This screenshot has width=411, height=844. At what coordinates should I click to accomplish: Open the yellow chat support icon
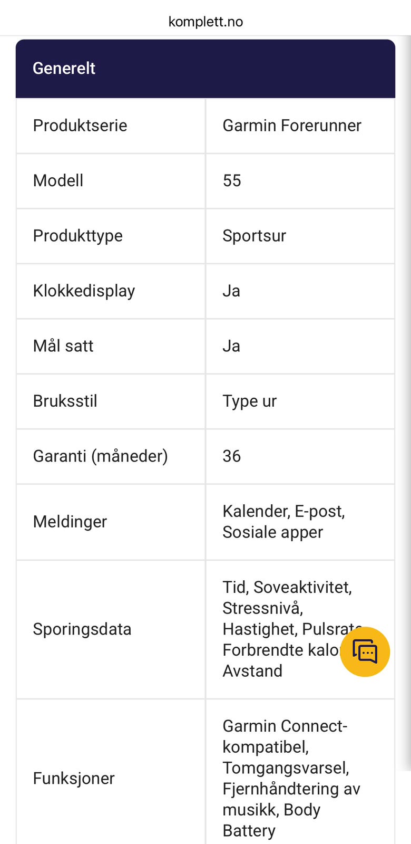click(x=365, y=652)
